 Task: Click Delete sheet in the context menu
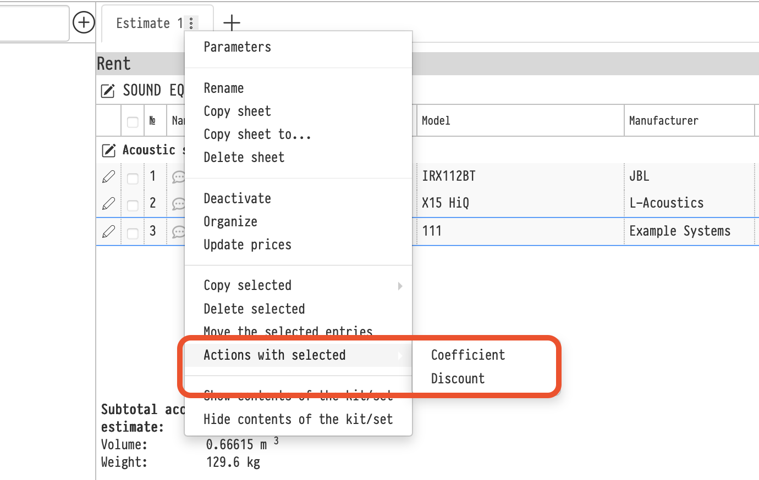pyautogui.click(x=244, y=158)
